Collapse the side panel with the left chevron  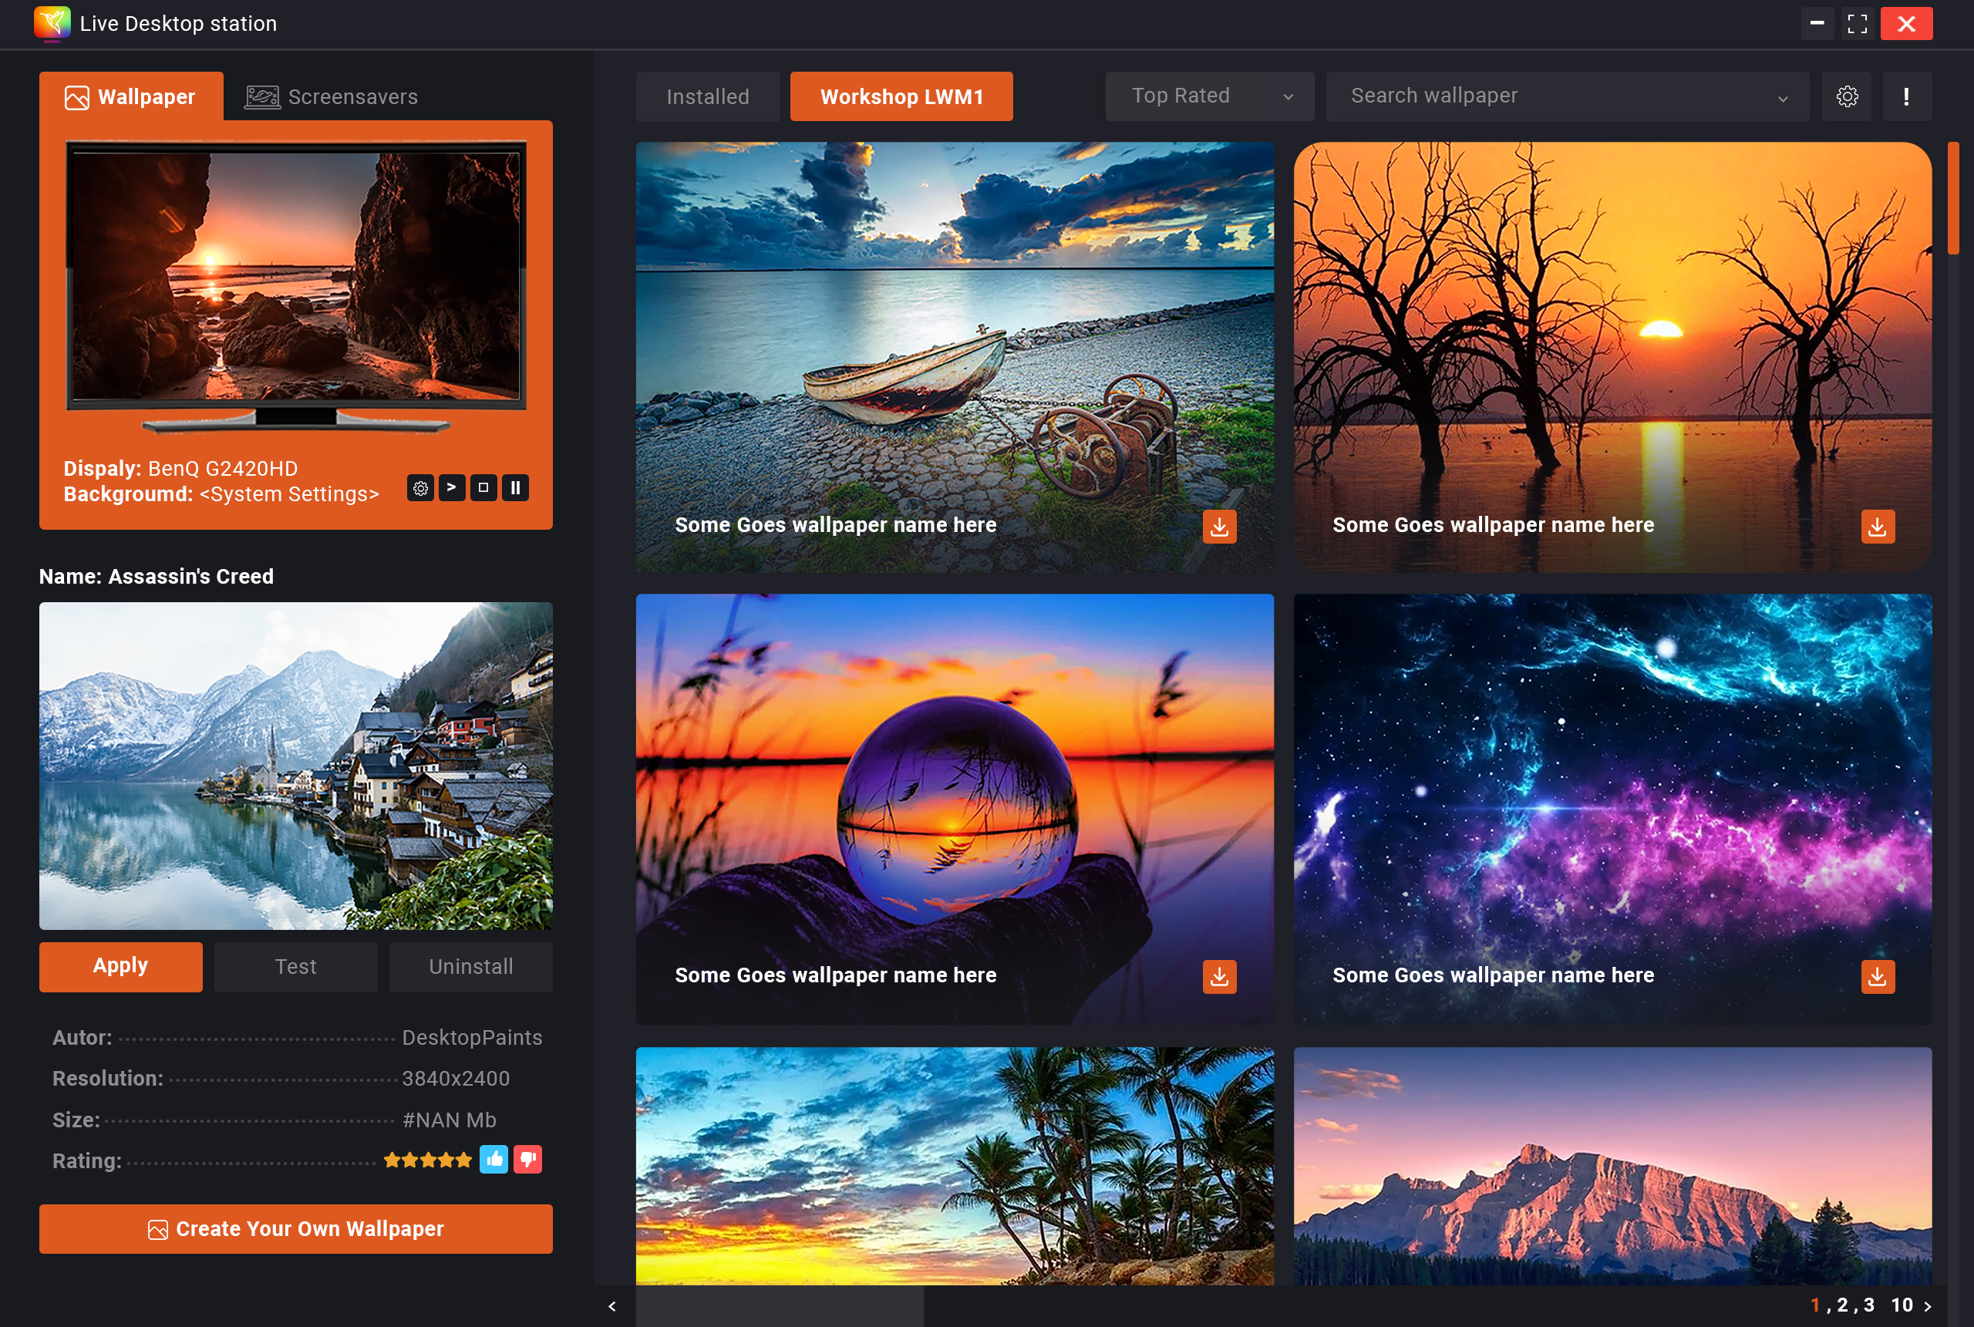click(x=611, y=1306)
